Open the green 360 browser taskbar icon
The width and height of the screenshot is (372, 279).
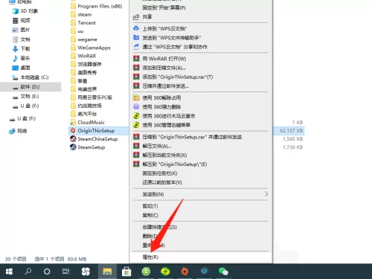[x=146, y=272]
